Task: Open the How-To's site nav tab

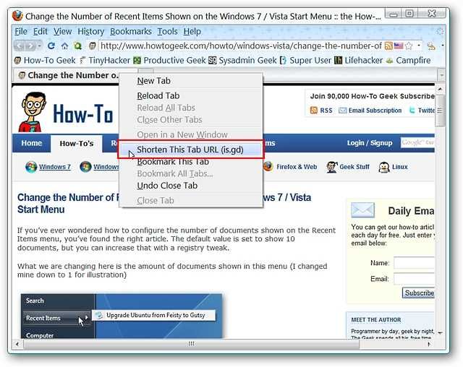Action: click(77, 144)
